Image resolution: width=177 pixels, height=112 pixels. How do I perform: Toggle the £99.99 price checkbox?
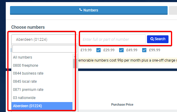point(144,50)
